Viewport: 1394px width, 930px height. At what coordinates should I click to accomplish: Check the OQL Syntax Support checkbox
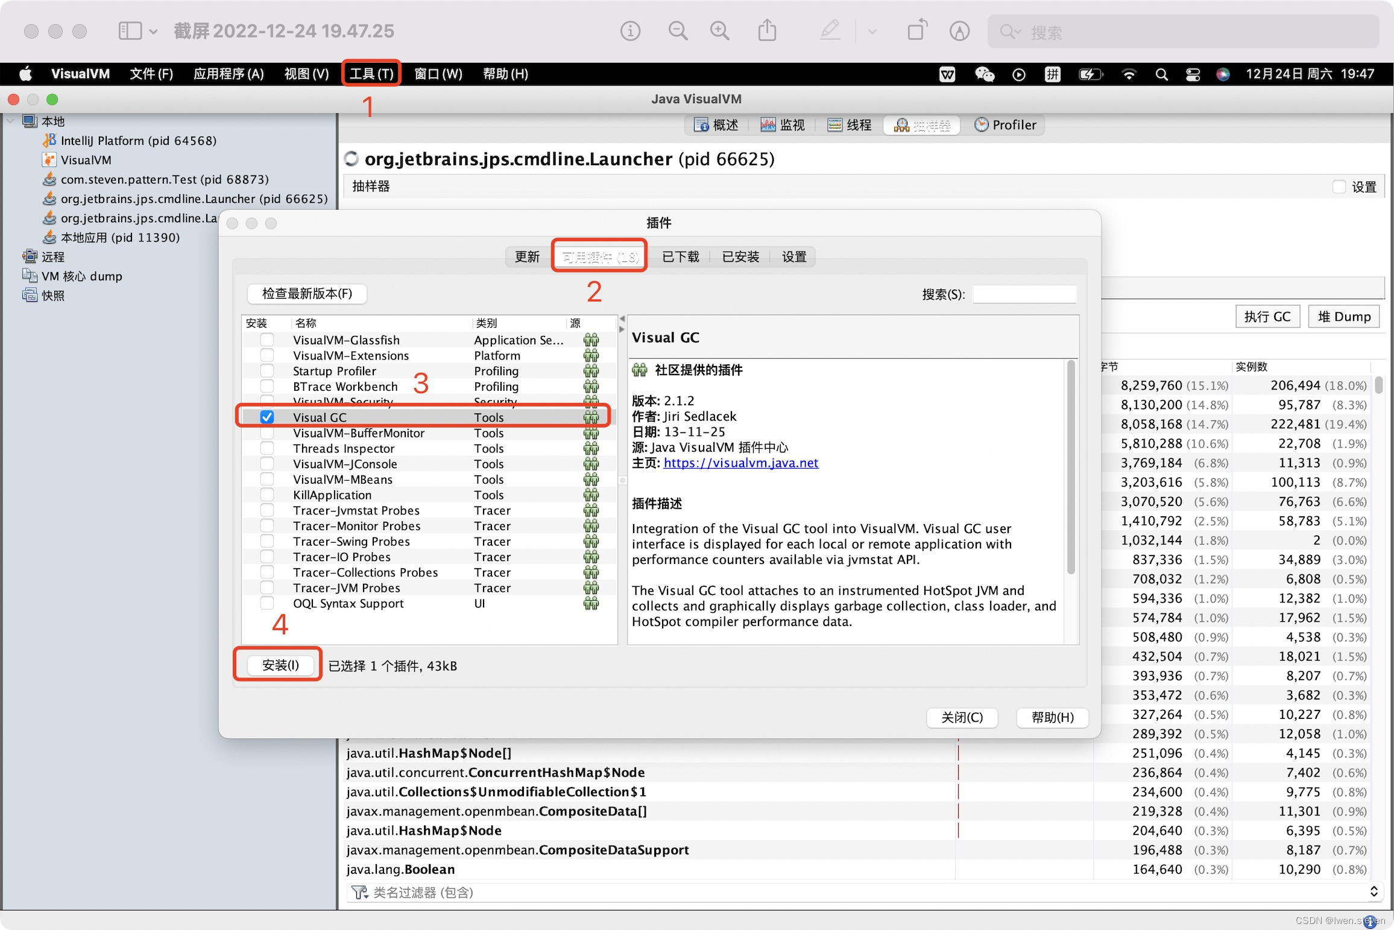click(267, 603)
